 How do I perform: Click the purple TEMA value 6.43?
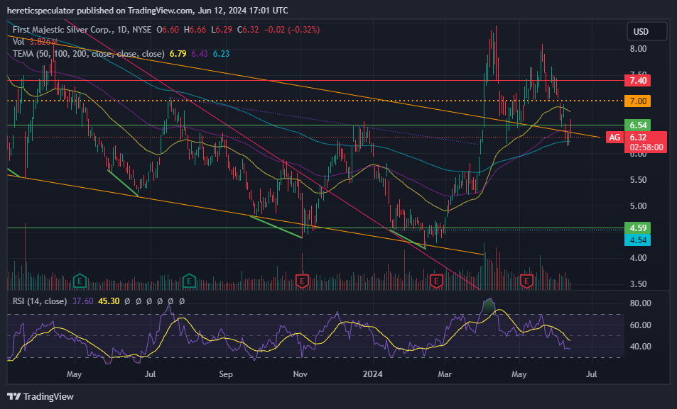[x=200, y=54]
